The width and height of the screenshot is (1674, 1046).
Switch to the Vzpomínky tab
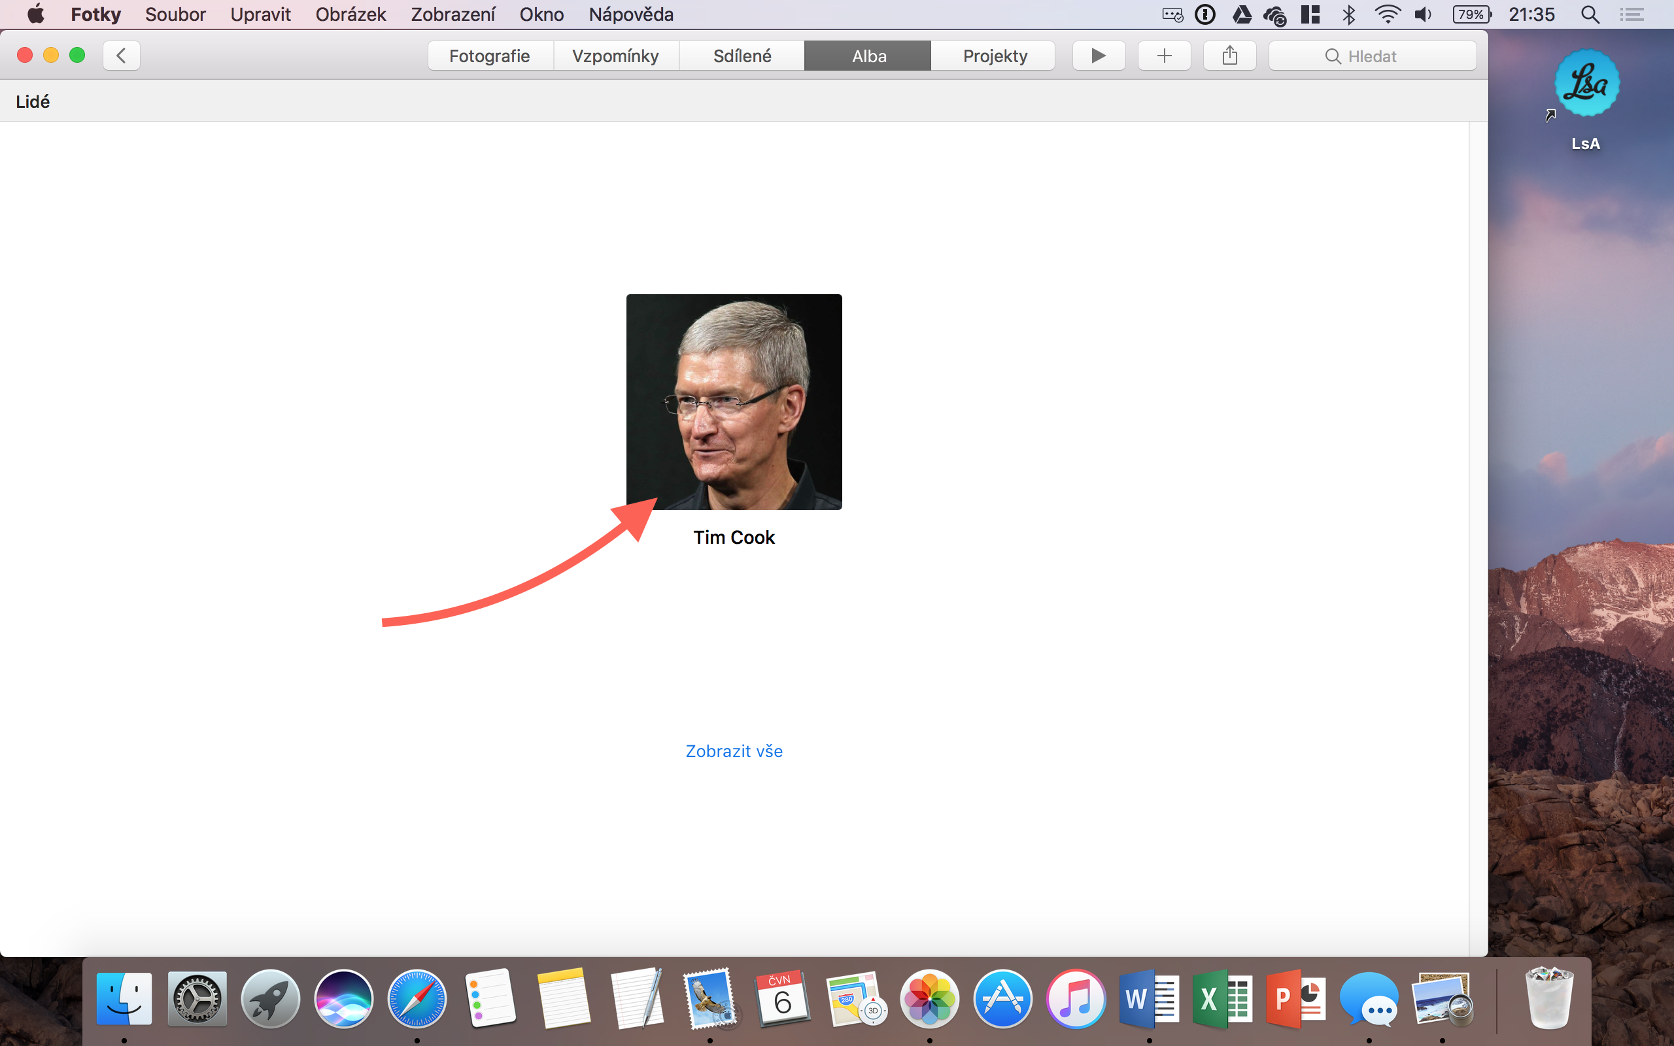(615, 56)
